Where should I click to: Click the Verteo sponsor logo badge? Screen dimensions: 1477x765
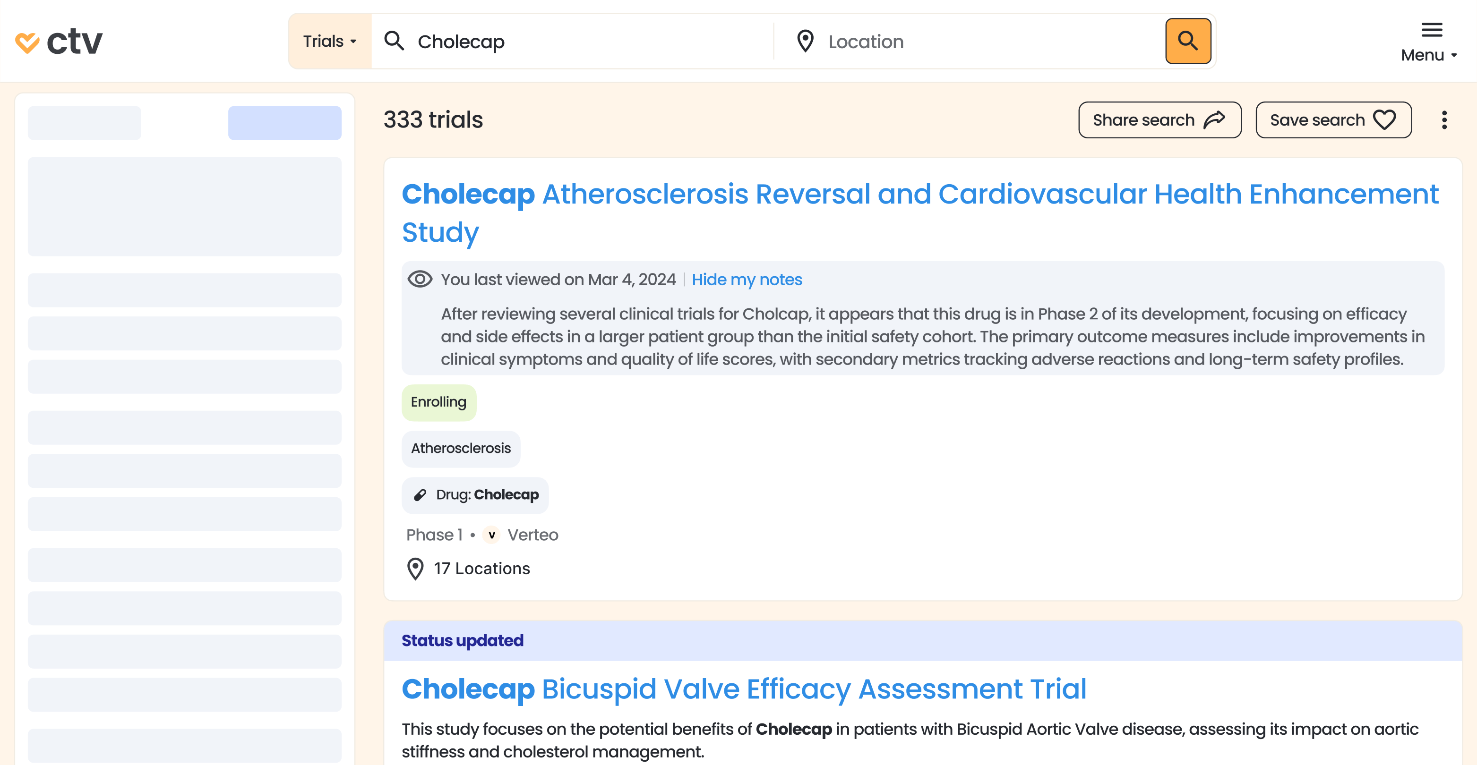[x=491, y=535]
